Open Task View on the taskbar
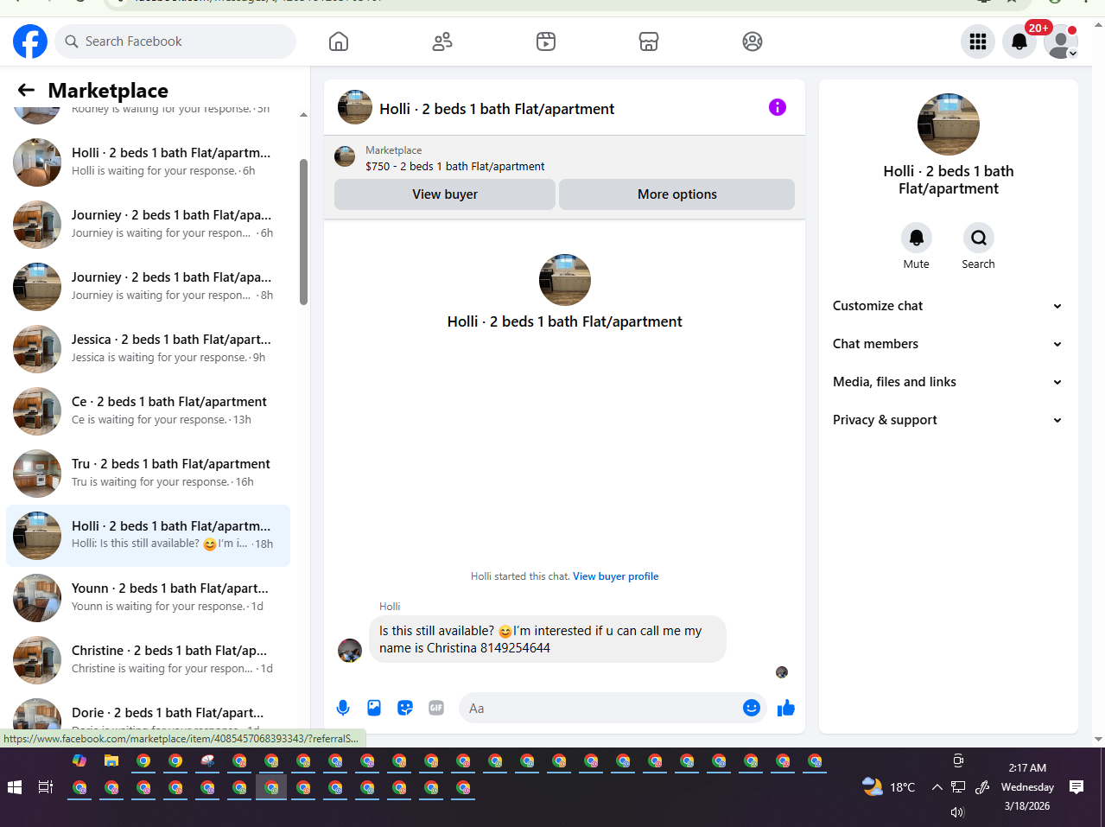The height and width of the screenshot is (827, 1105). click(46, 787)
